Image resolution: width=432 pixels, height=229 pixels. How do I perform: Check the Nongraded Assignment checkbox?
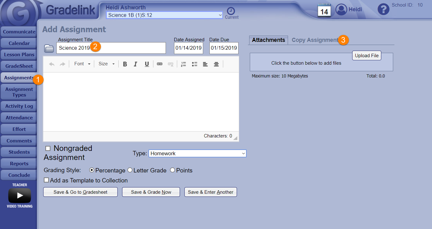point(48,148)
